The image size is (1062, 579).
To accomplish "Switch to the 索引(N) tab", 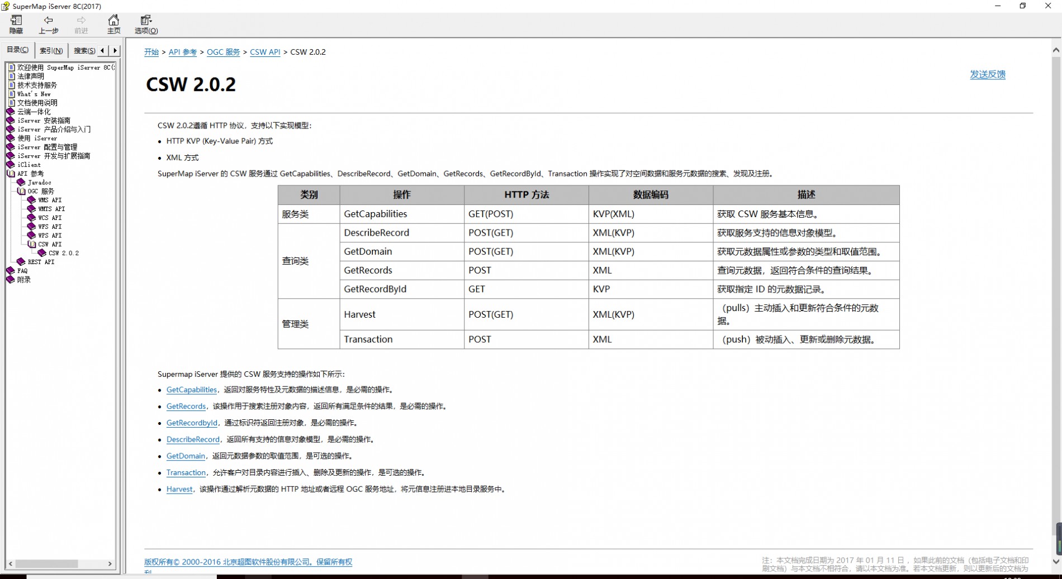I will click(x=51, y=50).
